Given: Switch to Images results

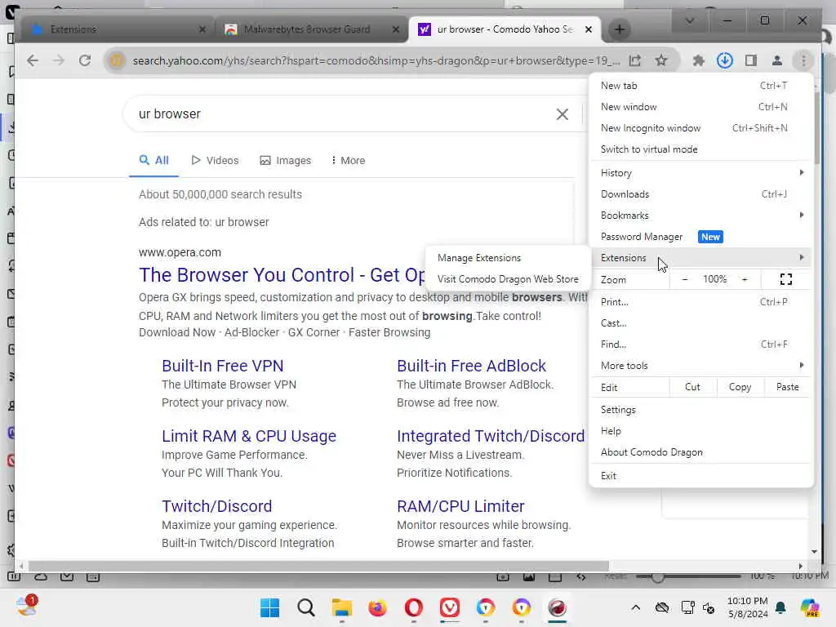Looking at the screenshot, I should [x=285, y=161].
